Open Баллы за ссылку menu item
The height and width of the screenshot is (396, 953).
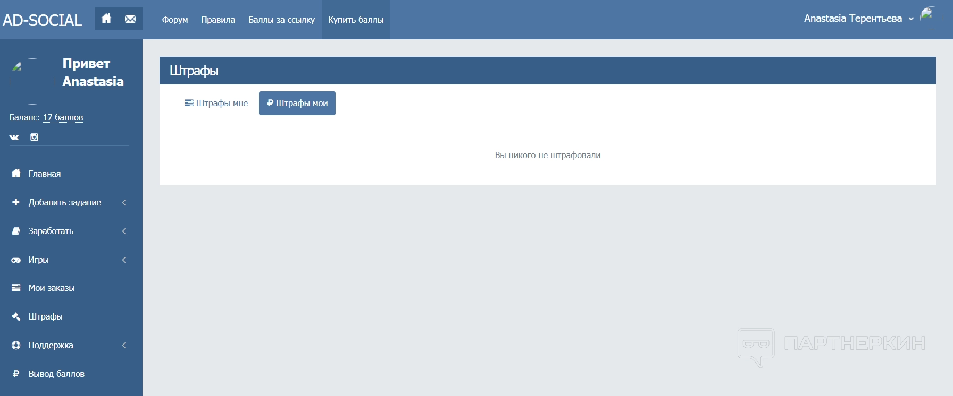coord(281,20)
